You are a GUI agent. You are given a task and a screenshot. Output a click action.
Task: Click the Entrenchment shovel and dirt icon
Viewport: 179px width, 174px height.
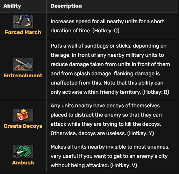pyautogui.click(x=23, y=64)
